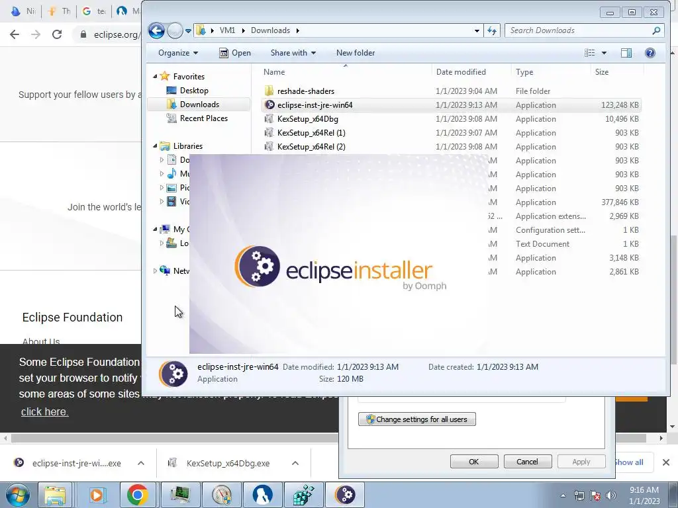Open the address bar history dropdown
This screenshot has height=508, width=678.
[477, 30]
